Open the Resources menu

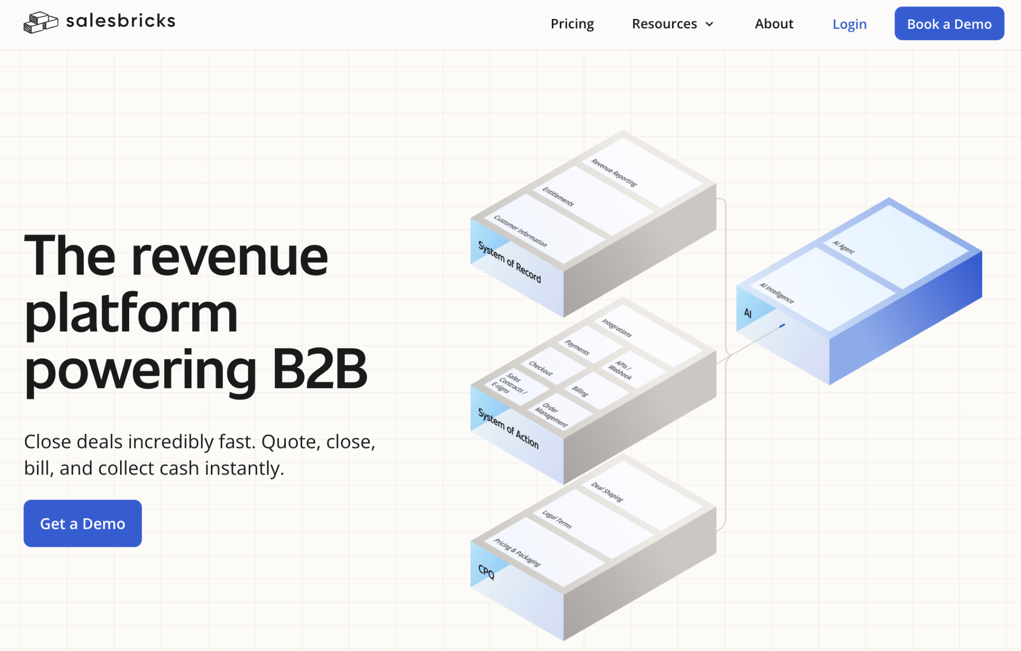(x=673, y=23)
